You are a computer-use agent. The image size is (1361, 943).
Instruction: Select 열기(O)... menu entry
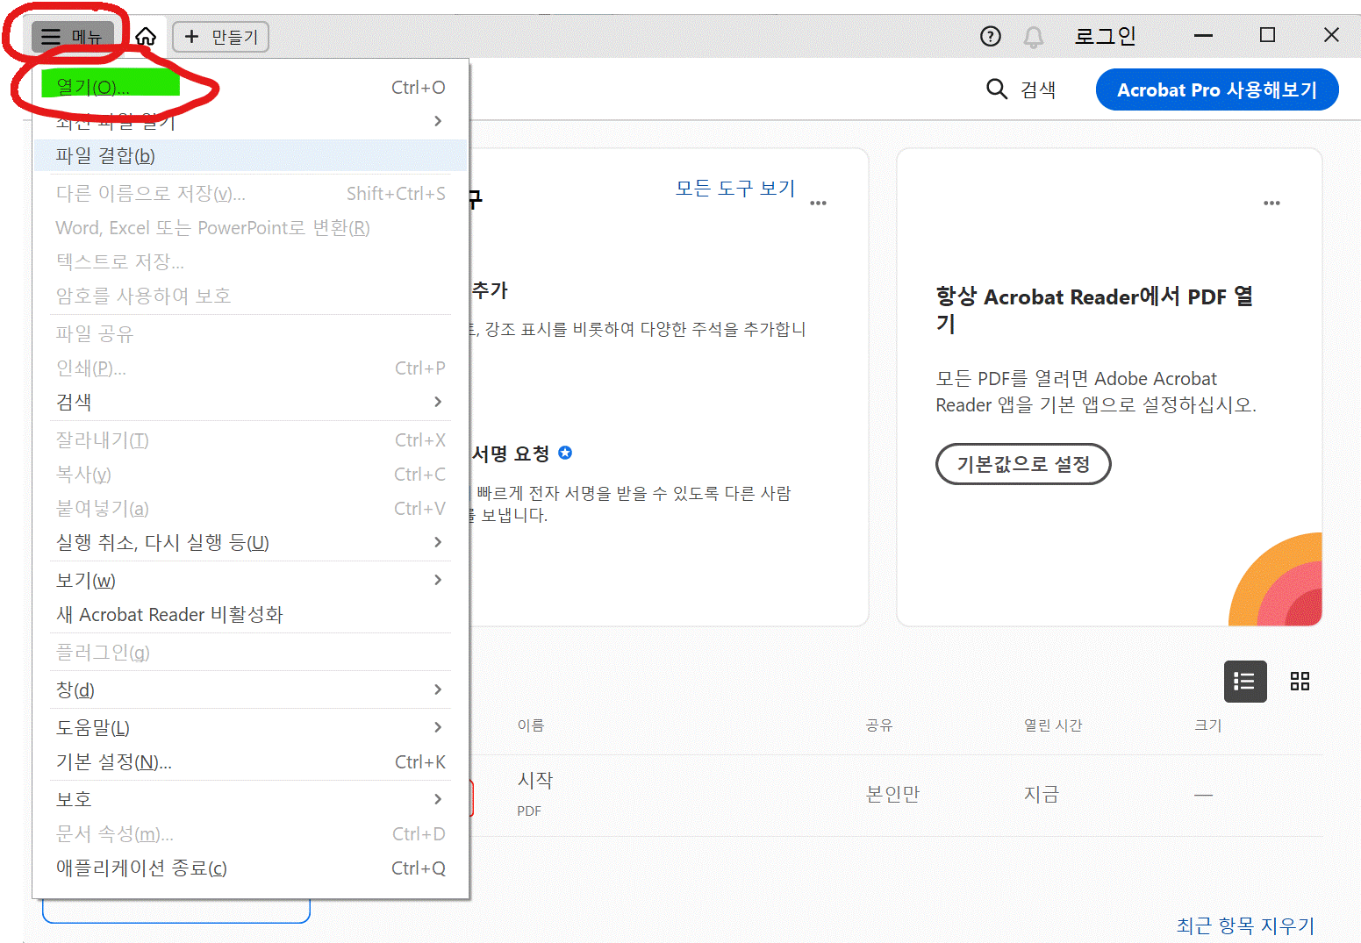point(250,87)
